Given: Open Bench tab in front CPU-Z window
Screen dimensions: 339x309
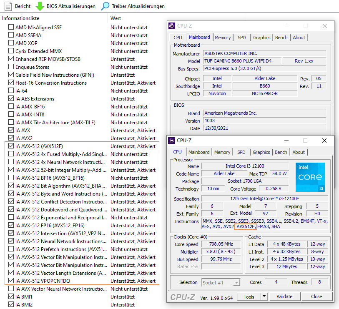Looking at the screenshot, I should (x=281, y=152).
